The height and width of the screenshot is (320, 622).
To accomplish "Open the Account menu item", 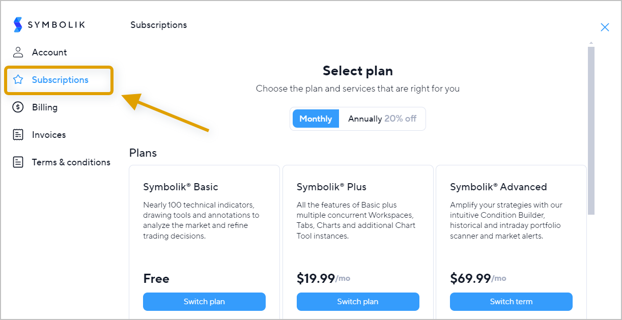I will 49,52.
